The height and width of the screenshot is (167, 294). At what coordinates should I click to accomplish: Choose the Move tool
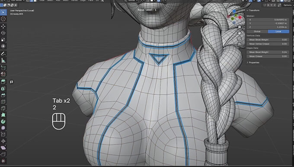(x=3, y=26)
